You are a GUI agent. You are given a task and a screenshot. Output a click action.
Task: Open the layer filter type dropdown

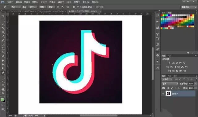coord(167,79)
